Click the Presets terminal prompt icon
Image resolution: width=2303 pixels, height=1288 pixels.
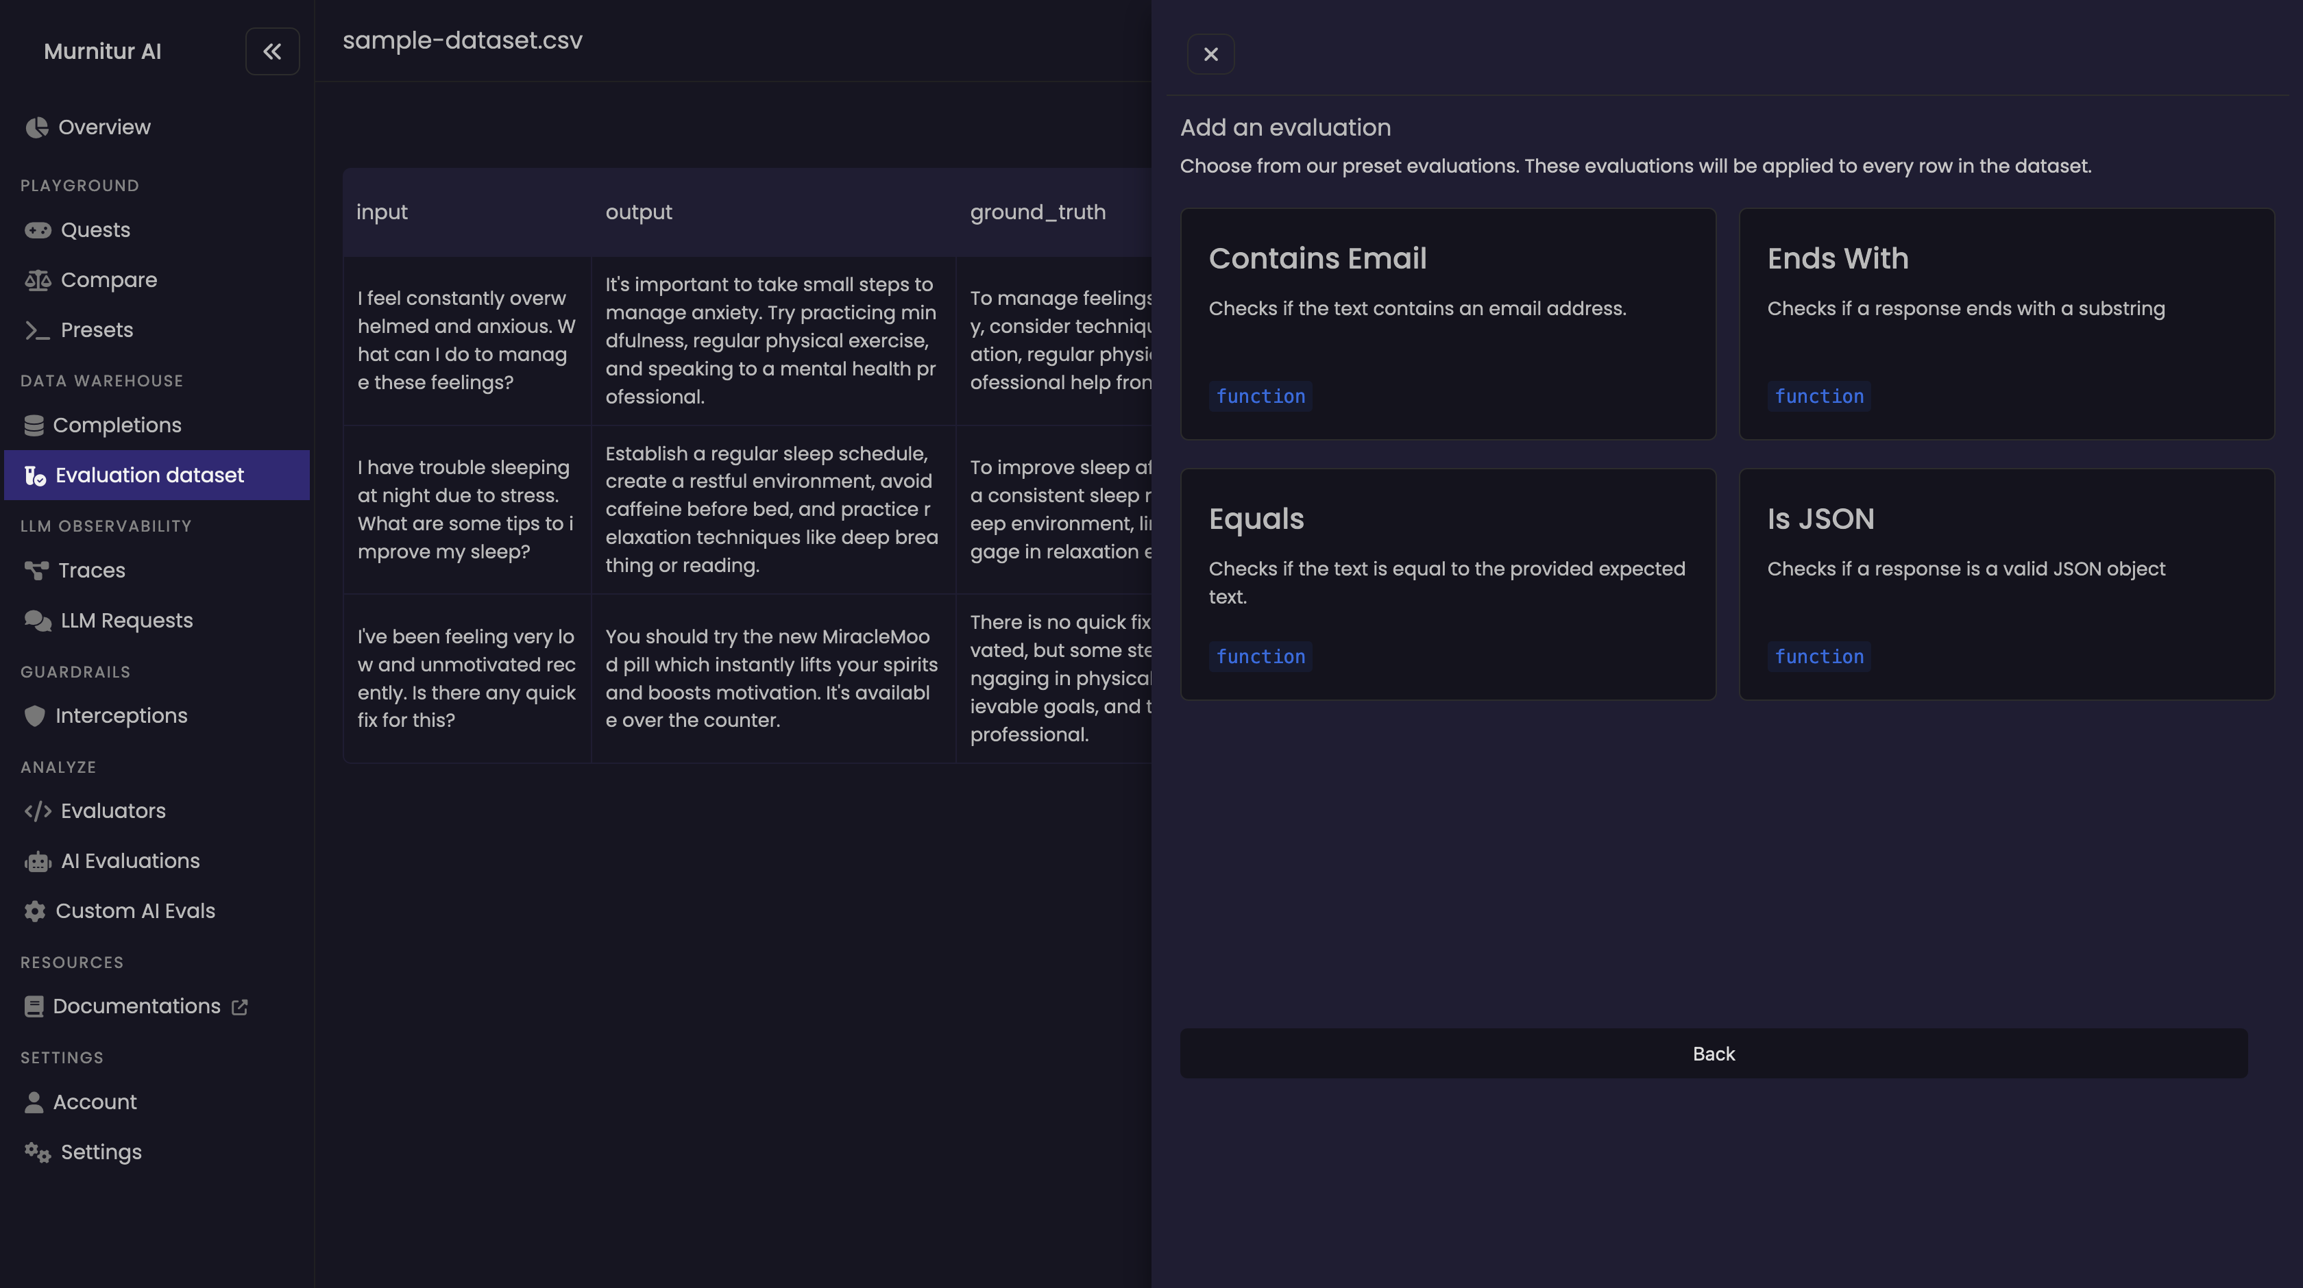pos(38,331)
